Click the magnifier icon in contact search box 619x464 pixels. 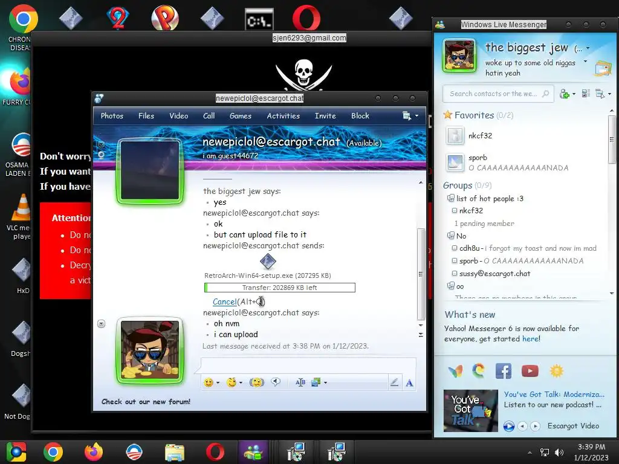pos(546,94)
